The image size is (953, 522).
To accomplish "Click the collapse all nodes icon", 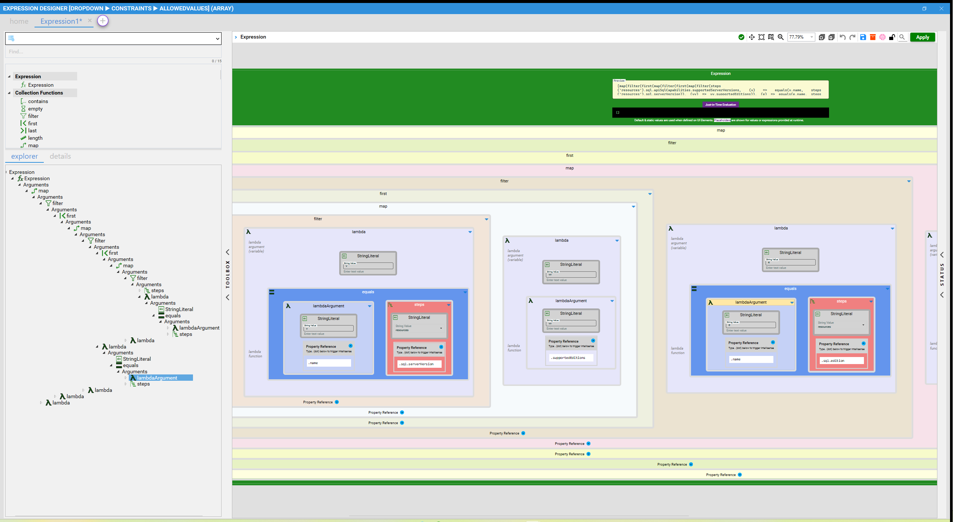I will click(832, 37).
